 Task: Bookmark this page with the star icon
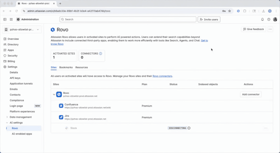point(230,11)
